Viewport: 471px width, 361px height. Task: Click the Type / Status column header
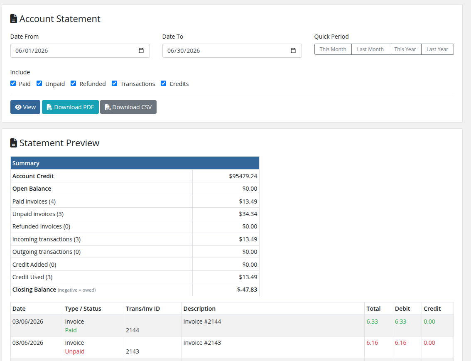coord(93,308)
